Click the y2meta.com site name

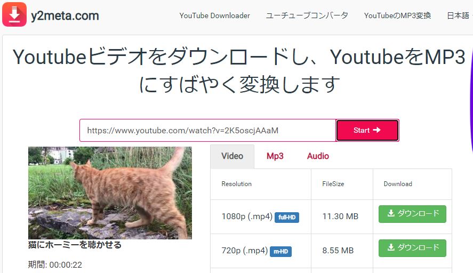[65, 15]
